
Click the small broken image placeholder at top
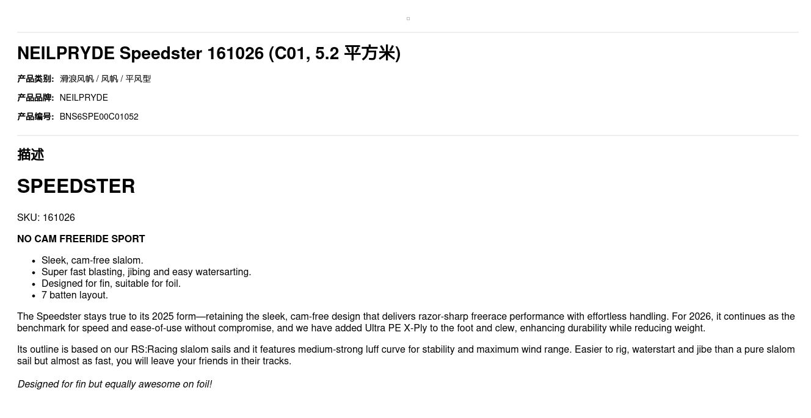pyautogui.click(x=408, y=19)
